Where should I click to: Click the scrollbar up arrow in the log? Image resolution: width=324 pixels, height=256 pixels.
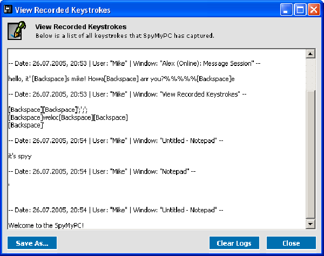tap(310, 54)
